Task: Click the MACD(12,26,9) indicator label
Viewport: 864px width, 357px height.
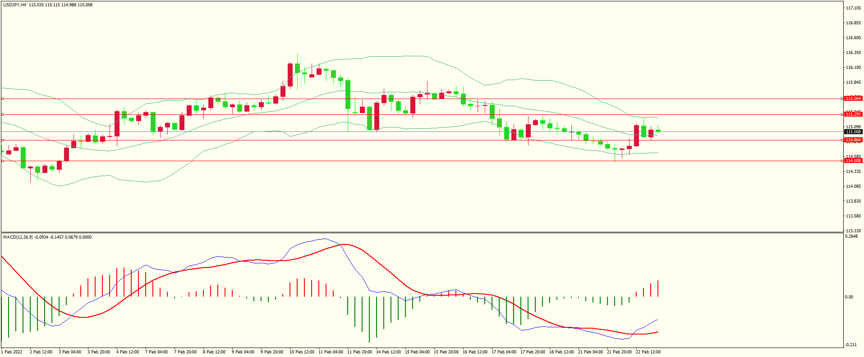Action: tap(18, 237)
